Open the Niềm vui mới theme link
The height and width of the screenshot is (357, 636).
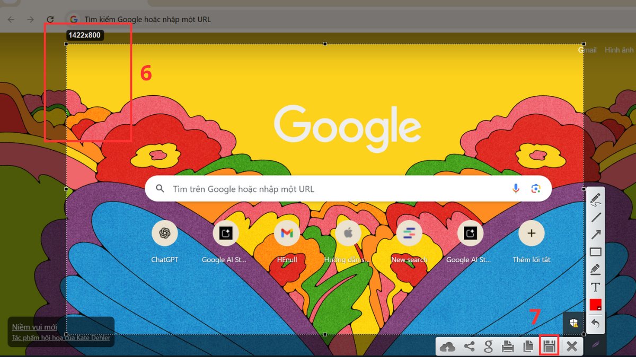coord(34,327)
